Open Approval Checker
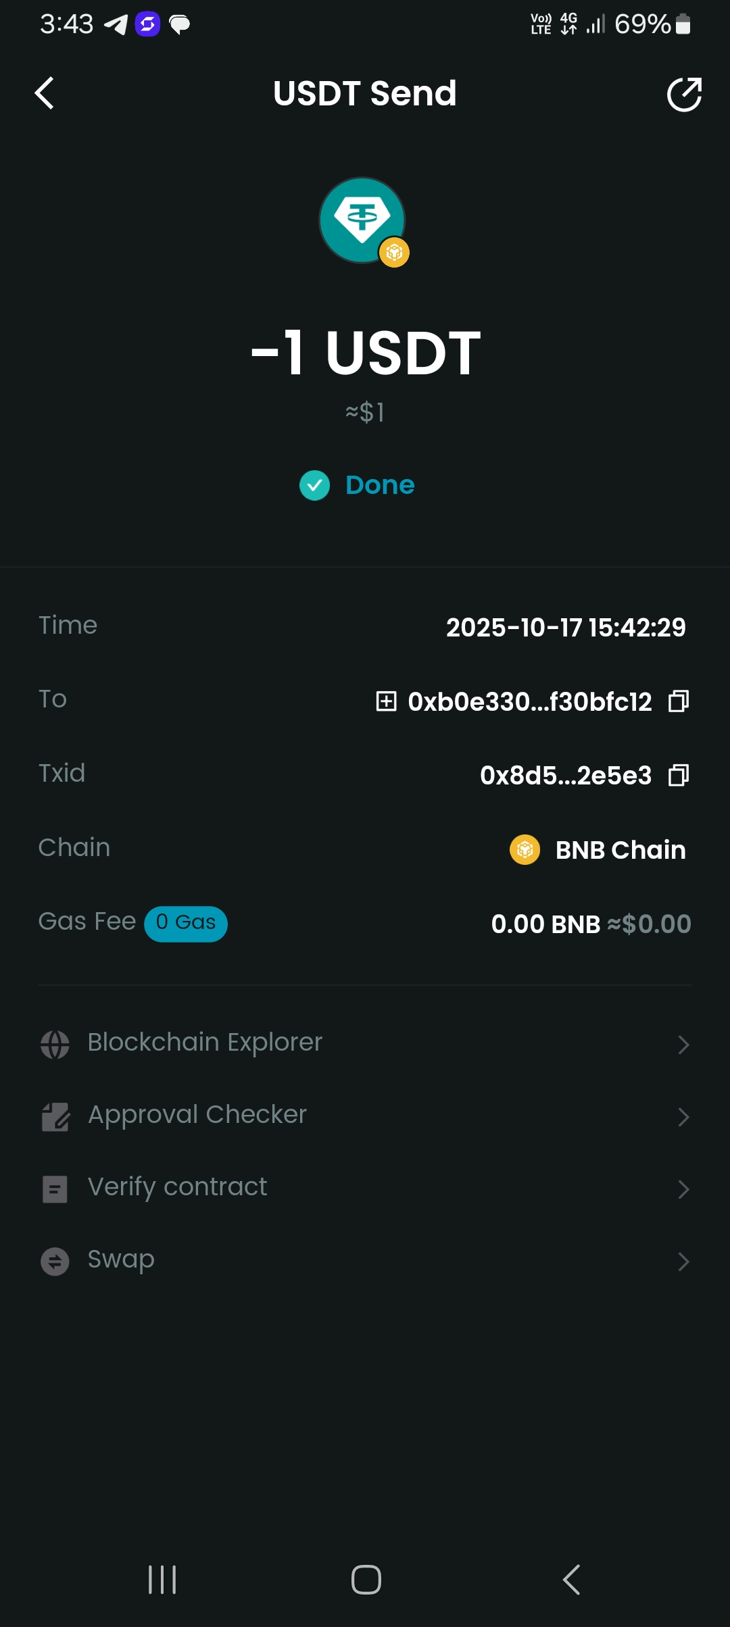 click(x=197, y=1115)
